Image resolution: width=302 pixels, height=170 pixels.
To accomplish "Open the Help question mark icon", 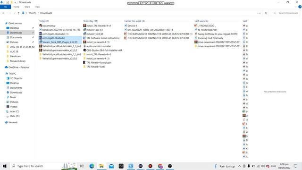I will [300, 7].
